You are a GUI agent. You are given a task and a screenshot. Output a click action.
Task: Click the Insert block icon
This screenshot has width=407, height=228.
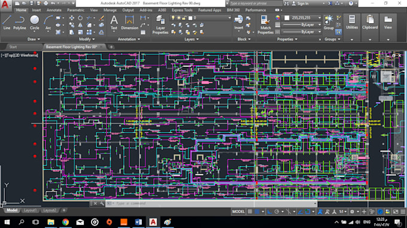[239, 22]
